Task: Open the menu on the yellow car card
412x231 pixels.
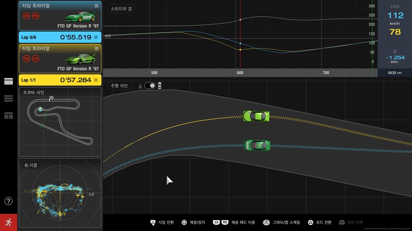Action: tap(96, 48)
